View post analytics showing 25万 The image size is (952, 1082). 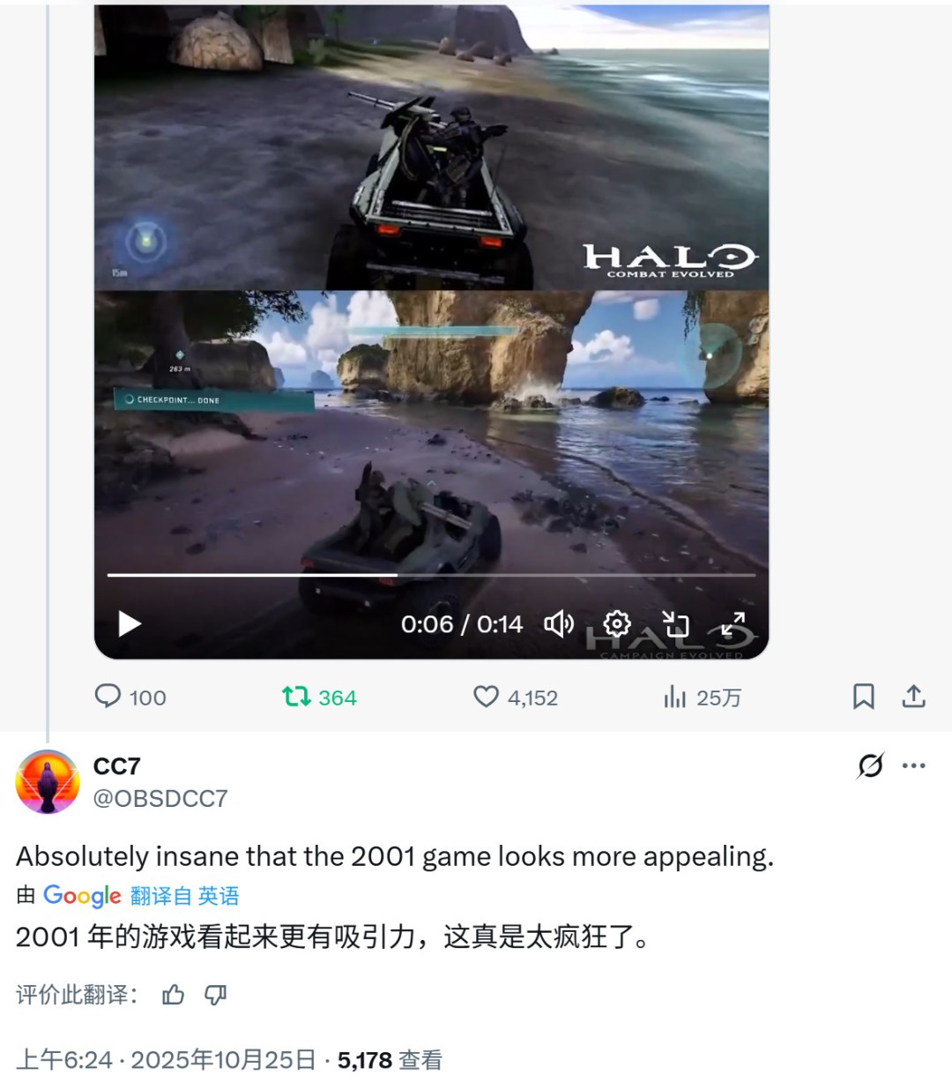click(702, 697)
